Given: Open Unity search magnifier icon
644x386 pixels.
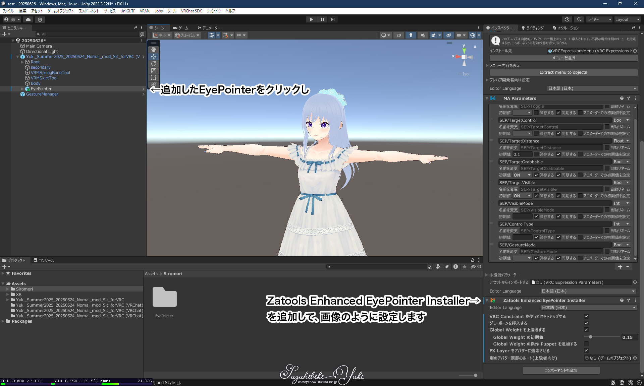Looking at the screenshot, I should (579, 20).
